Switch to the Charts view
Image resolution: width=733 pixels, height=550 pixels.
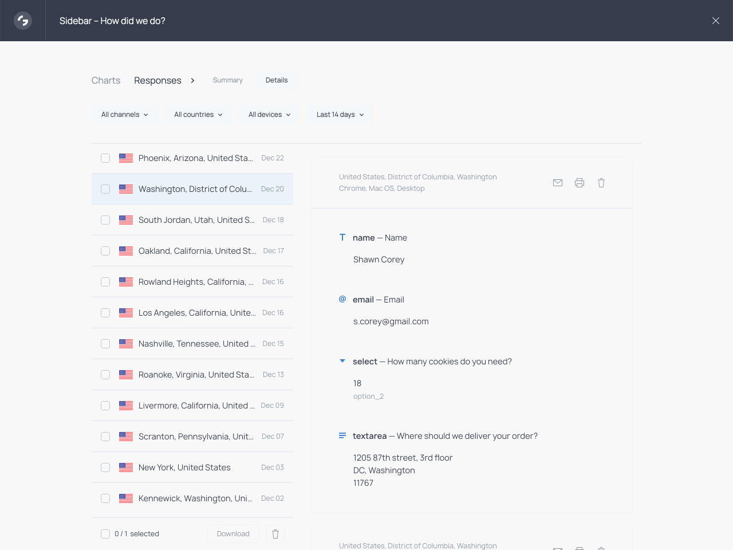[x=105, y=80]
